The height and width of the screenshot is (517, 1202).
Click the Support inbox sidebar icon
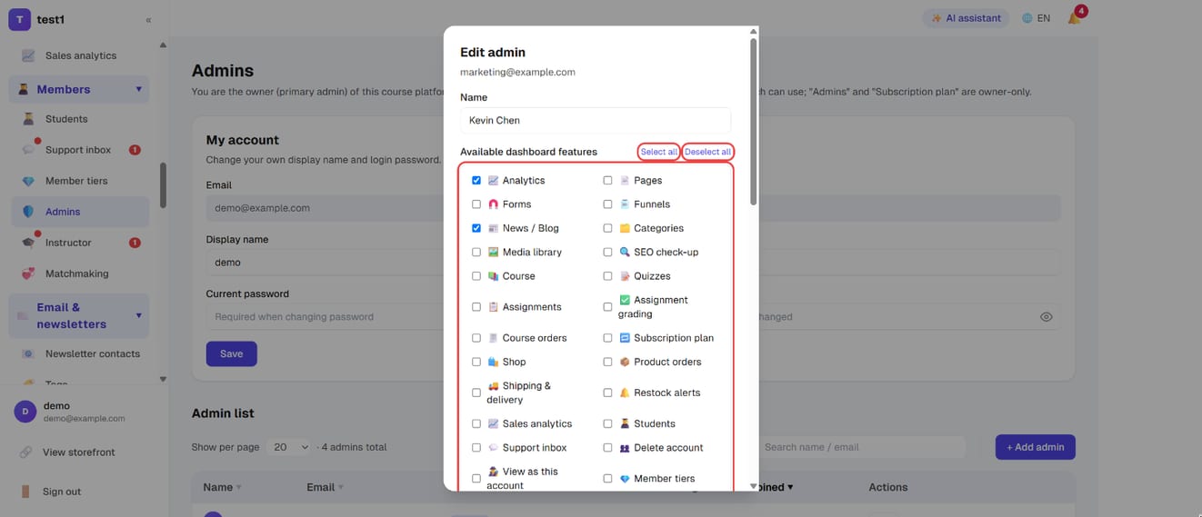pyautogui.click(x=28, y=150)
